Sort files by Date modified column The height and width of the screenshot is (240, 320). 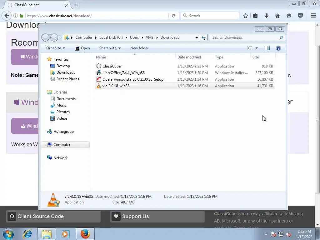point(194,57)
